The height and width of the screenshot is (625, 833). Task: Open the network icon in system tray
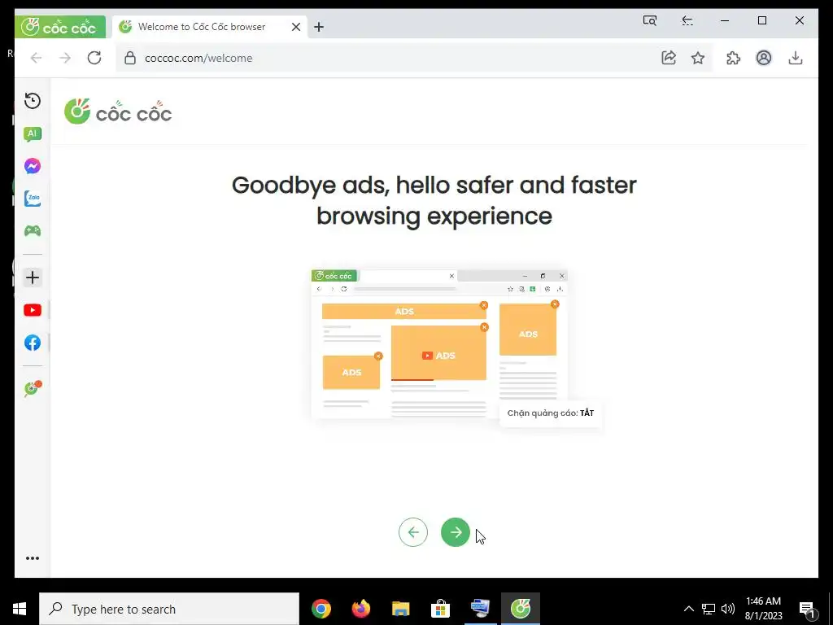click(x=709, y=609)
